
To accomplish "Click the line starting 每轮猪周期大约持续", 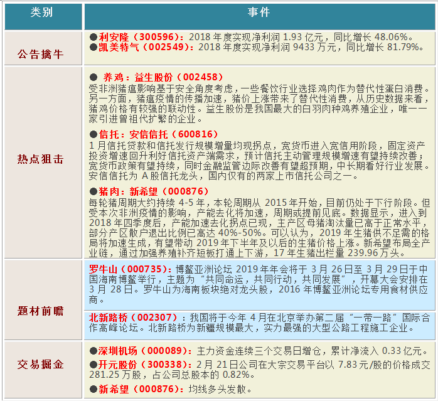I will pos(259,203).
